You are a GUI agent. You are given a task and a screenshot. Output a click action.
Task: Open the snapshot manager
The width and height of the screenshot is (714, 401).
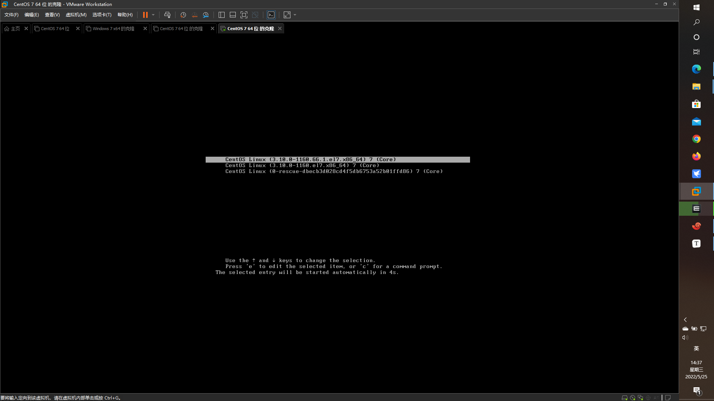click(206, 15)
